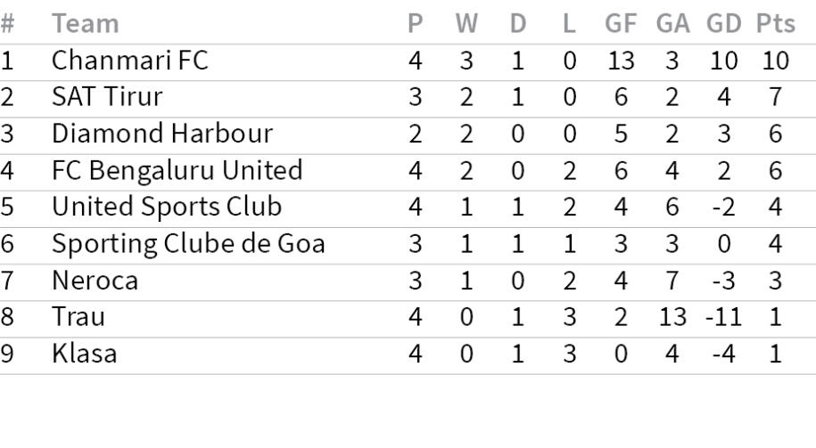Select the Trau team row
This screenshot has height=448, width=816.
point(408,318)
